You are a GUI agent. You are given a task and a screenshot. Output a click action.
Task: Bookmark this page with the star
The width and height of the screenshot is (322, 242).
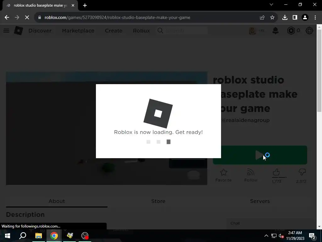[x=272, y=18]
